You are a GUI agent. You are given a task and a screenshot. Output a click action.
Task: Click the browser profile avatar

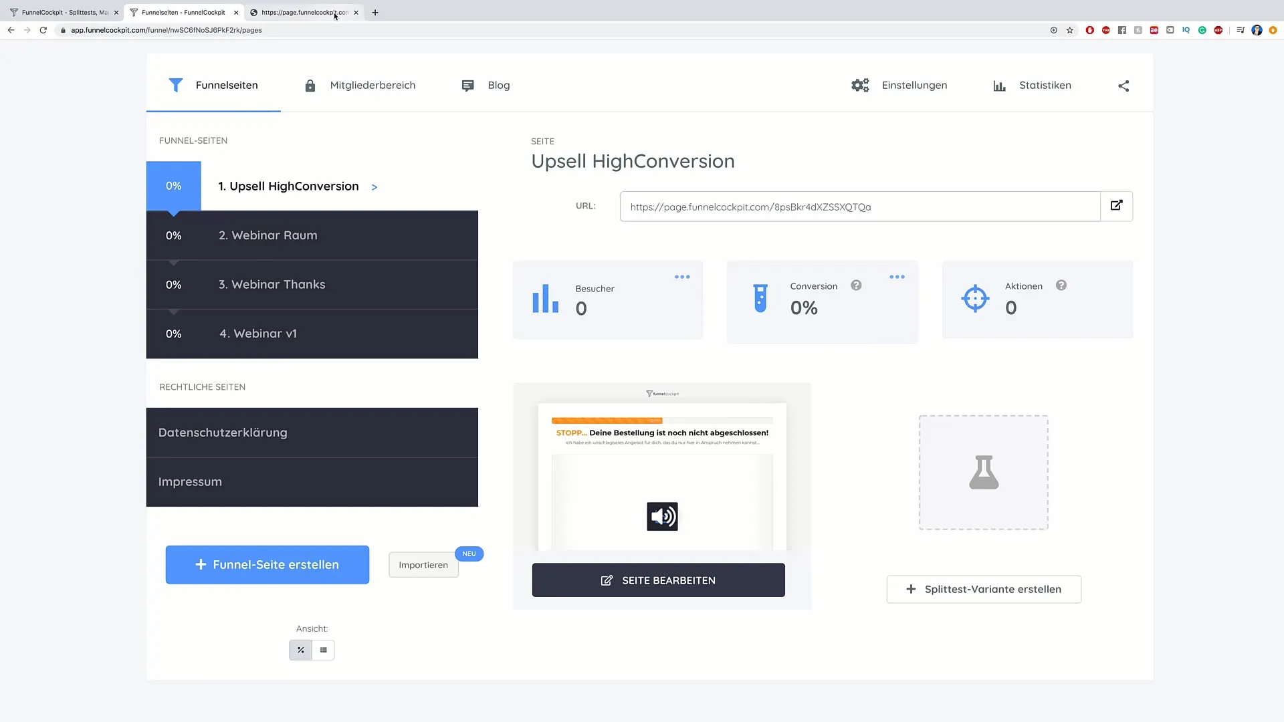click(x=1257, y=30)
